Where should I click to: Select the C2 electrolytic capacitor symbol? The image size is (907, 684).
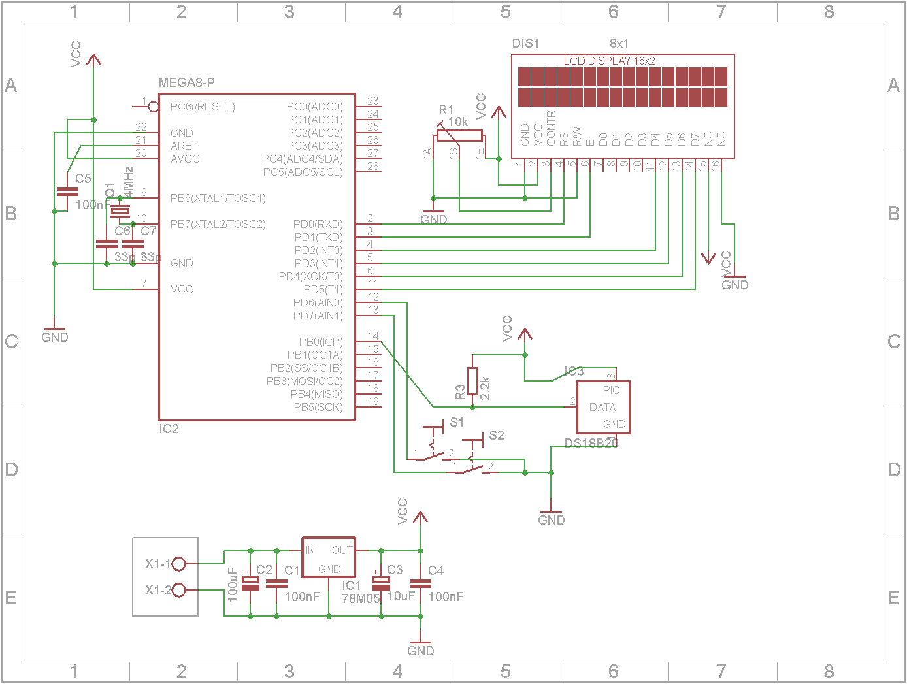[250, 583]
